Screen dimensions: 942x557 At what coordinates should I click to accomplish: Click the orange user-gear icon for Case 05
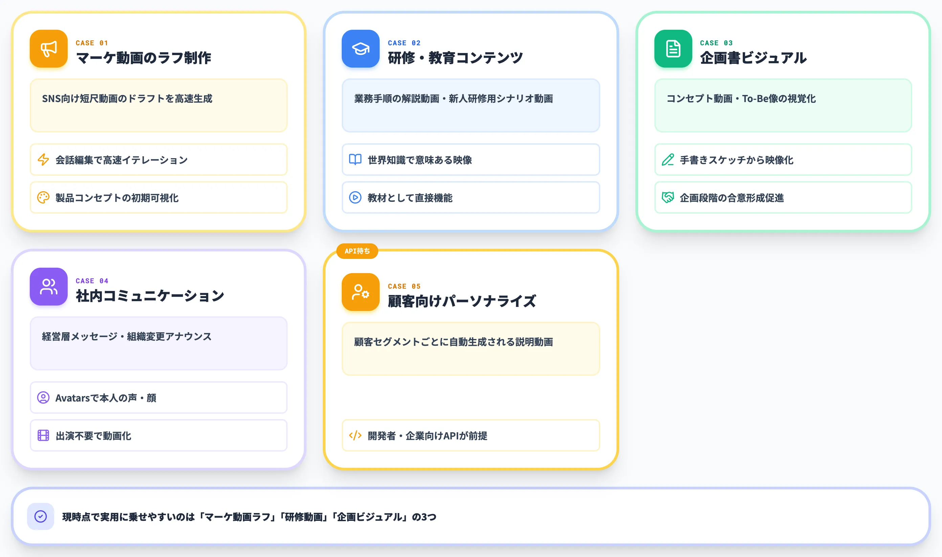click(360, 292)
